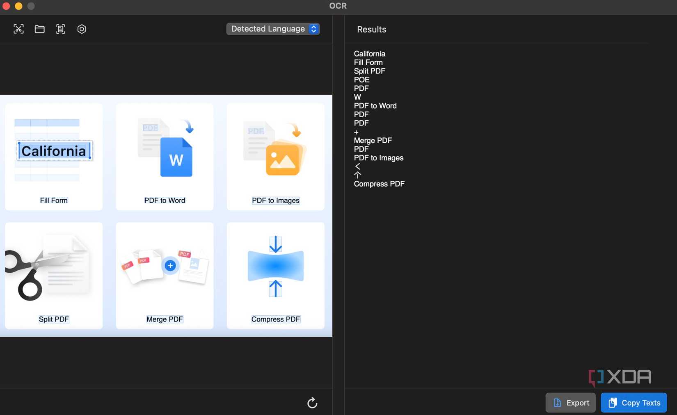677x415 pixels.
Task: Click 'POE' result line
Action: 361,80
